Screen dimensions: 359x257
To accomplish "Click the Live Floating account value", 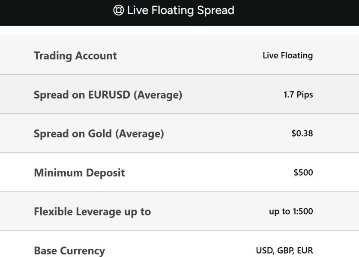I will point(287,56).
